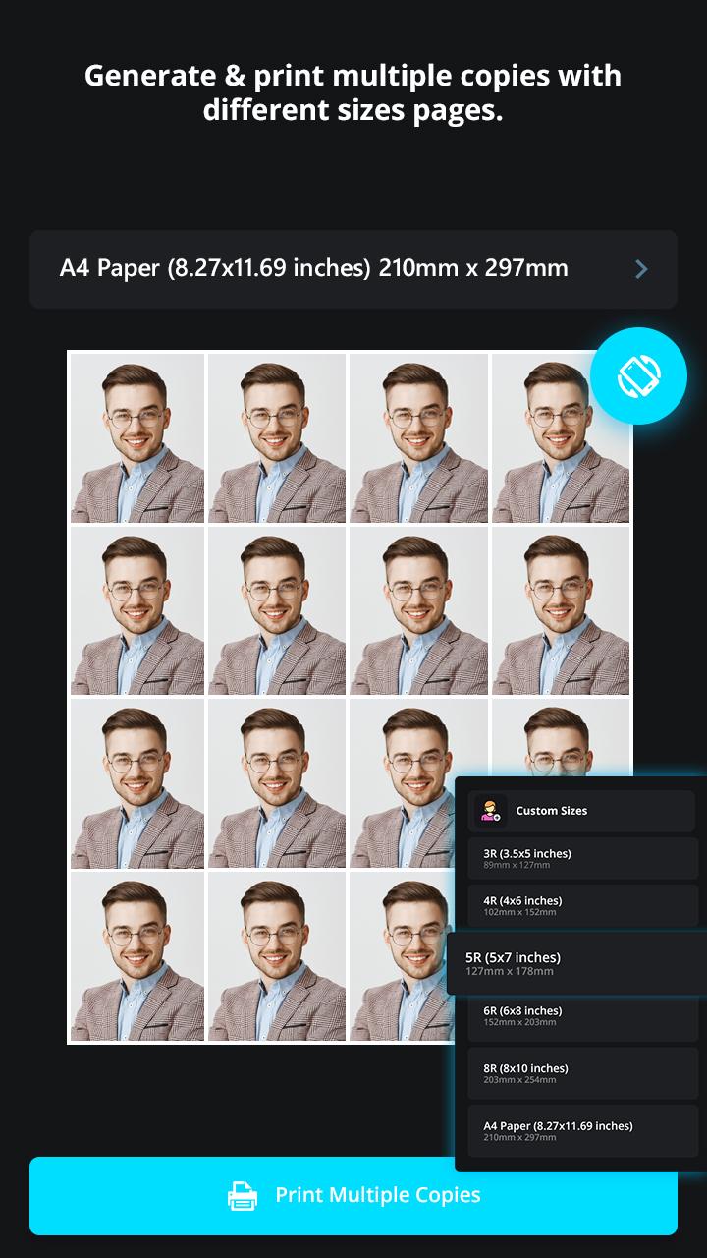Click the '89mm x 127mm' dimension text
Image resolution: width=707 pixels, height=1258 pixels.
coord(517,865)
